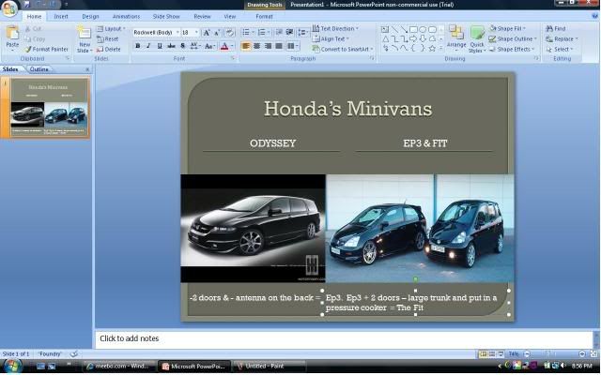Click the Arrange button

(x=456, y=37)
